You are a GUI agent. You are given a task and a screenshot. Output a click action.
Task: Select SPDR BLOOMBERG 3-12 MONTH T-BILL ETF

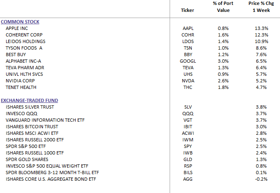(x=52, y=173)
